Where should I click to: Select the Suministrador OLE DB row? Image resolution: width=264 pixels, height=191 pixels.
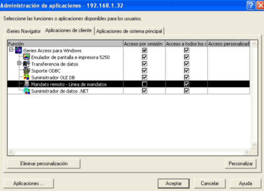click(128, 77)
